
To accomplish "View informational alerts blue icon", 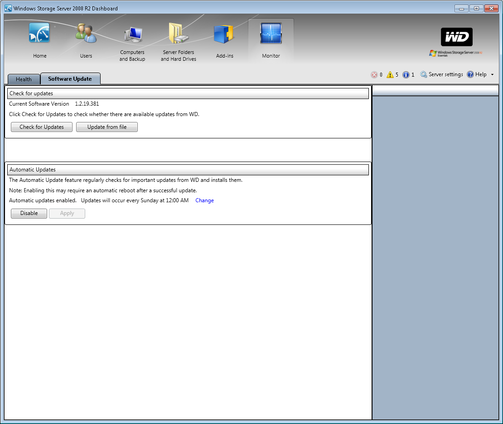I will coord(406,75).
